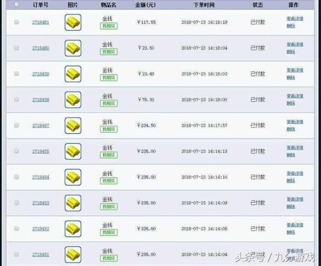Open order number link 2718451
The height and width of the screenshot is (266, 321).
coord(41,255)
